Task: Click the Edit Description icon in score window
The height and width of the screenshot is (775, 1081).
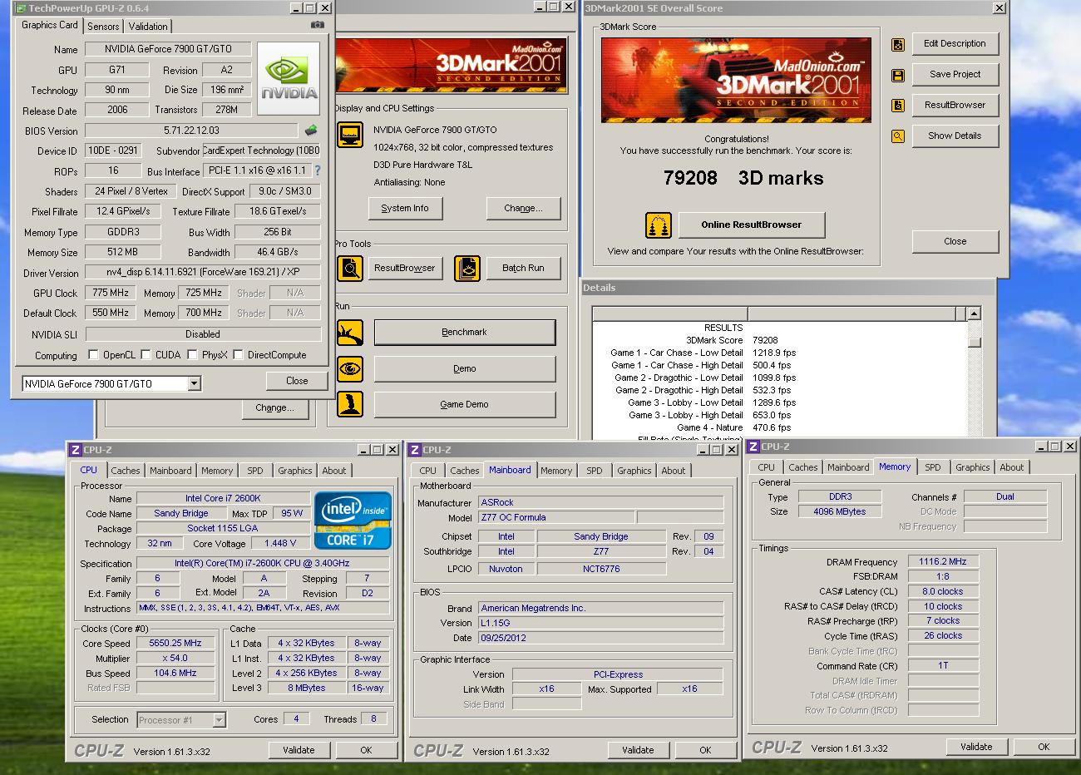Action: tap(898, 45)
